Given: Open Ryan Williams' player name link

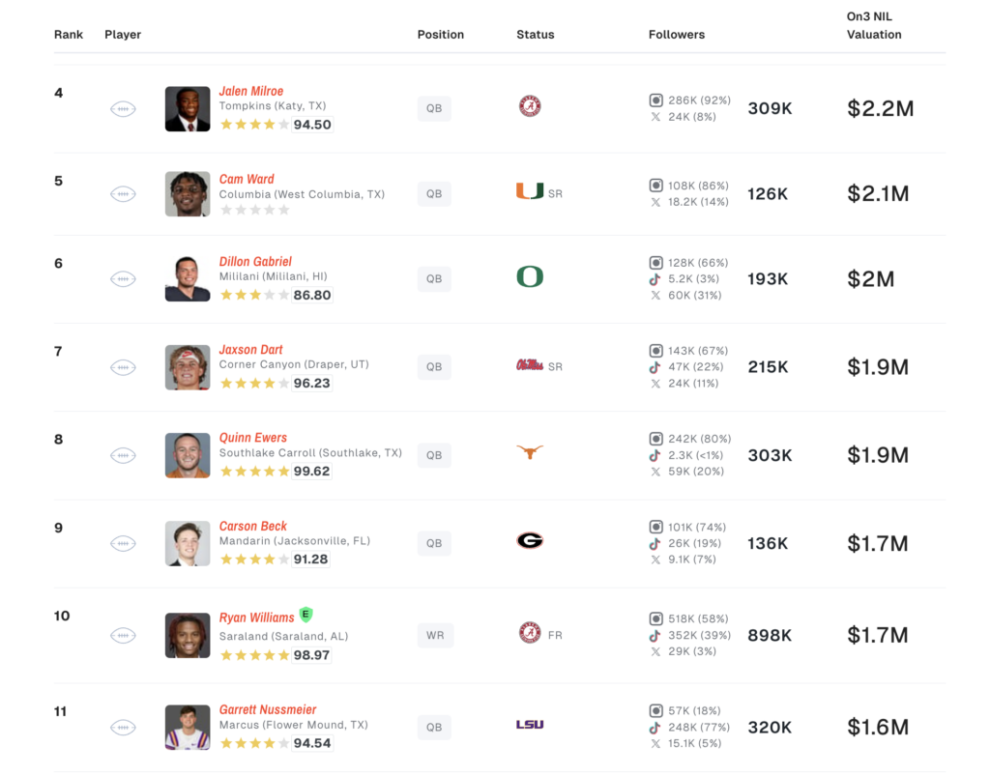Looking at the screenshot, I should click(x=257, y=618).
